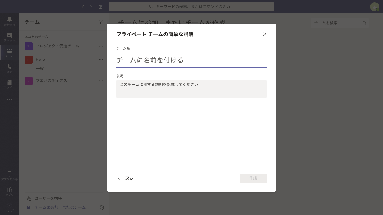Image resolution: width=383 pixels, height=215 pixels.
Task: Open more options for プロジェクト促進チーム
Action: point(101,46)
